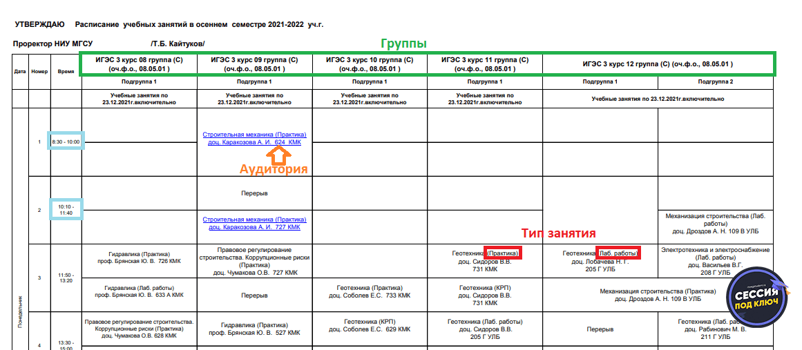Click Геотехника (Лаб. работы) cell, доц. Сидоров В.В.
802x350 pixels.
pos(484,329)
